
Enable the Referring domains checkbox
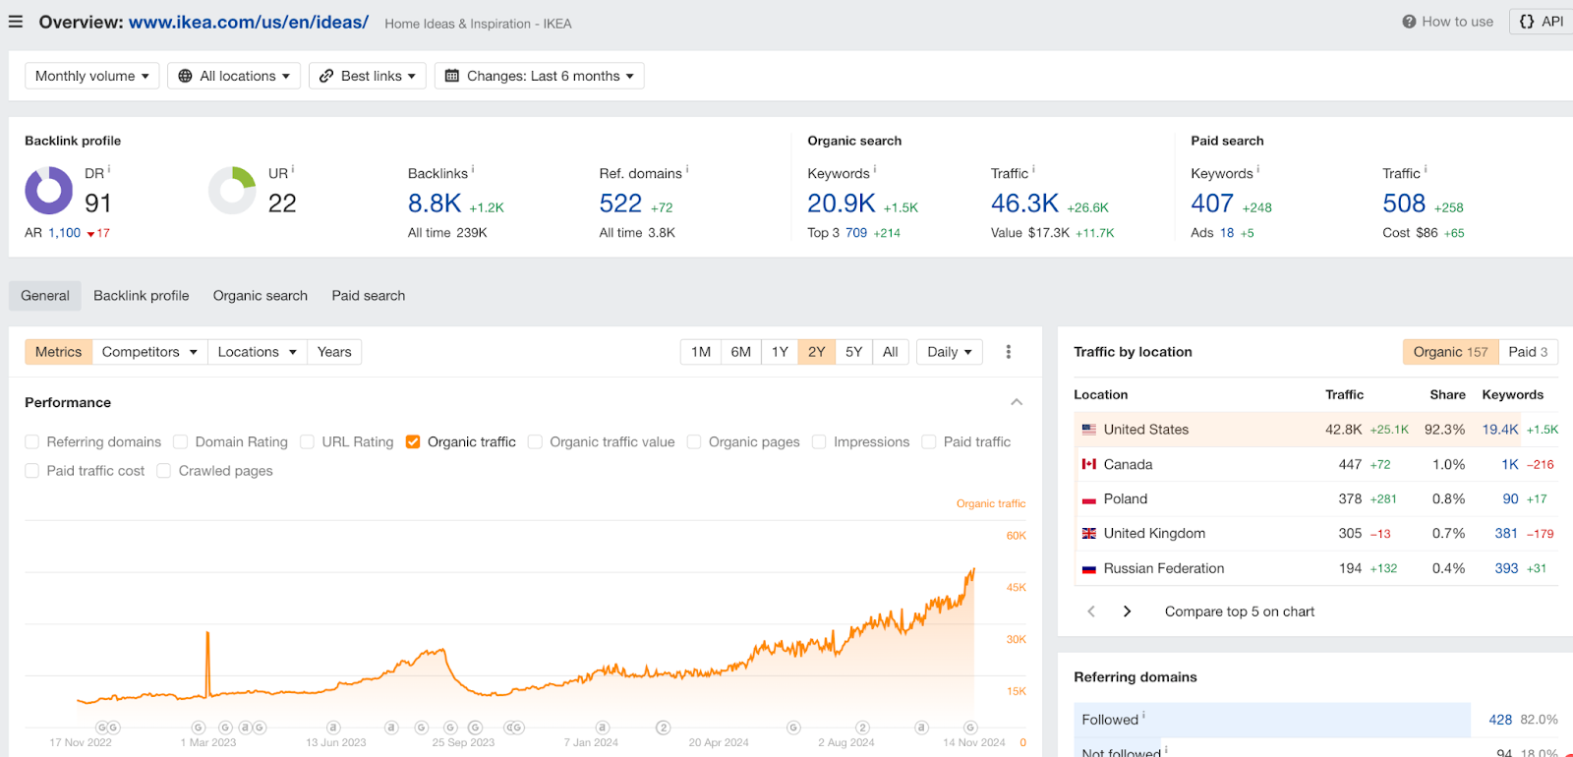(x=32, y=442)
